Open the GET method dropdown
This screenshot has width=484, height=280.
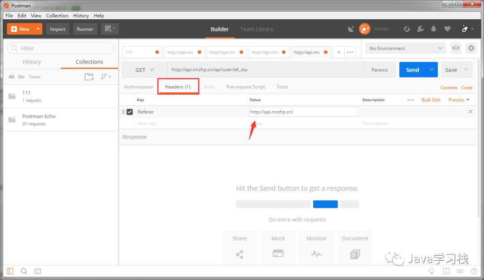click(144, 70)
